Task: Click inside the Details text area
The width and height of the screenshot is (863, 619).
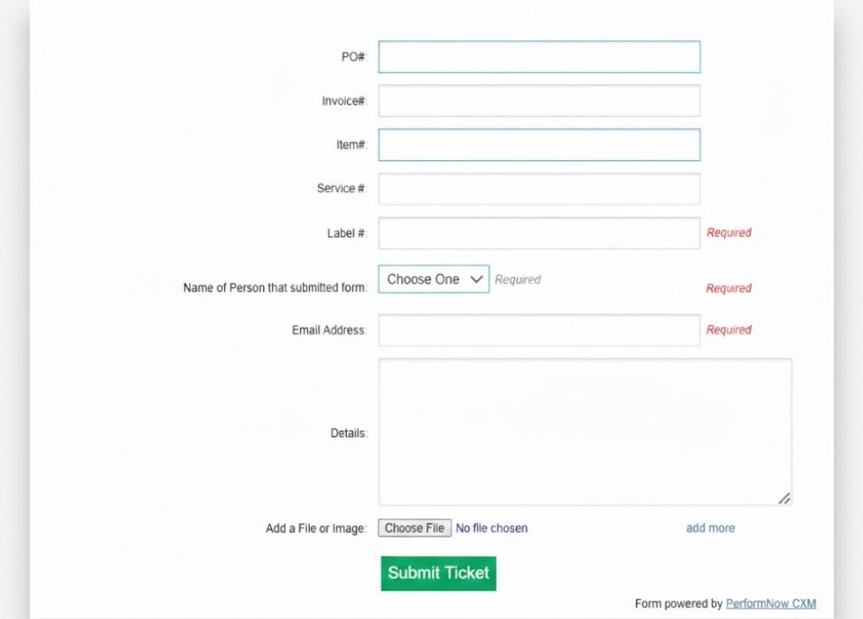Action: pos(584,431)
